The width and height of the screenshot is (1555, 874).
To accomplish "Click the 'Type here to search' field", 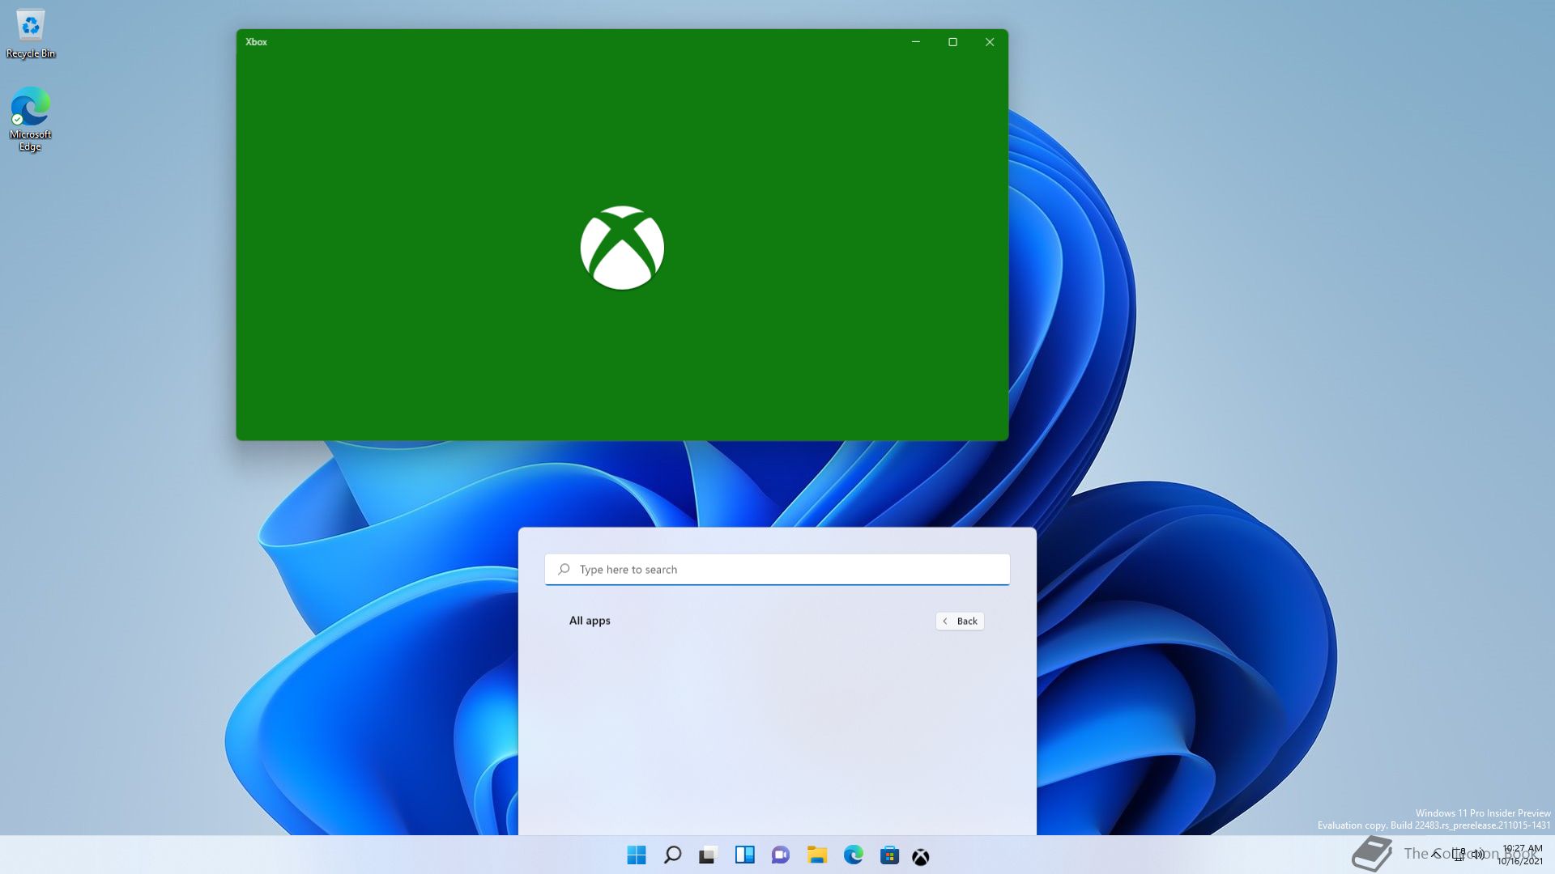I will pos(777,570).
